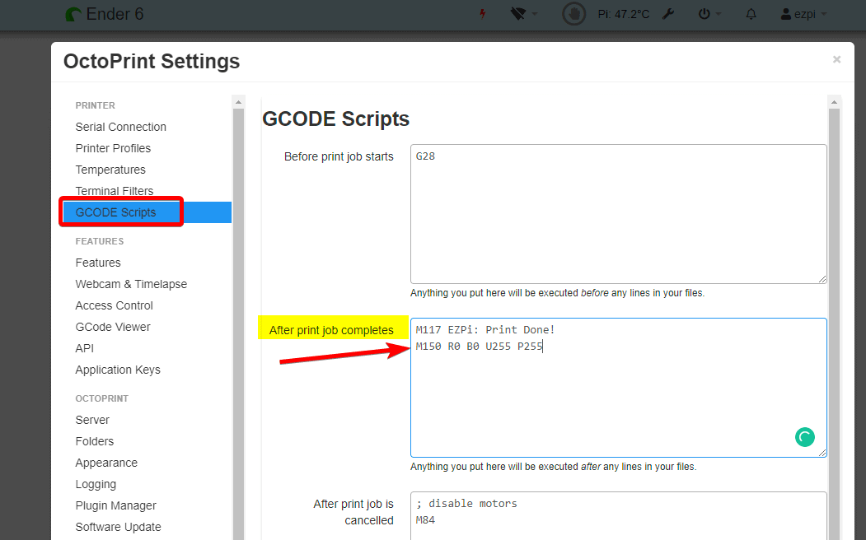Click sidebar scrollbar up arrow
Screen dimensions: 866x540
(x=239, y=102)
